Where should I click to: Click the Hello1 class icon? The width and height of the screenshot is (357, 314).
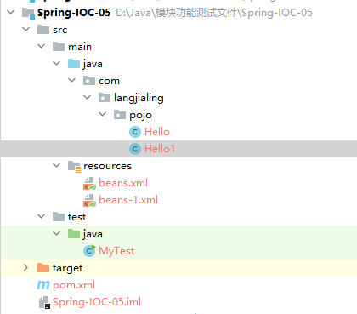pos(135,149)
